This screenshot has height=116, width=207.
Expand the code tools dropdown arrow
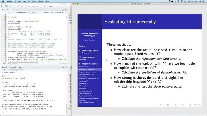34,13
